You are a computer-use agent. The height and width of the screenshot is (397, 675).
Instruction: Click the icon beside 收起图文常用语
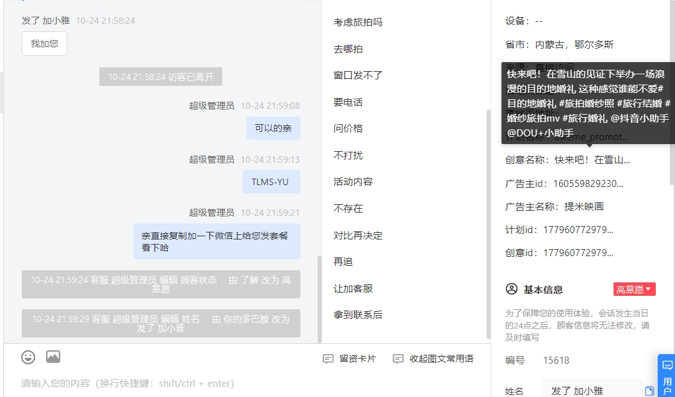pos(398,359)
